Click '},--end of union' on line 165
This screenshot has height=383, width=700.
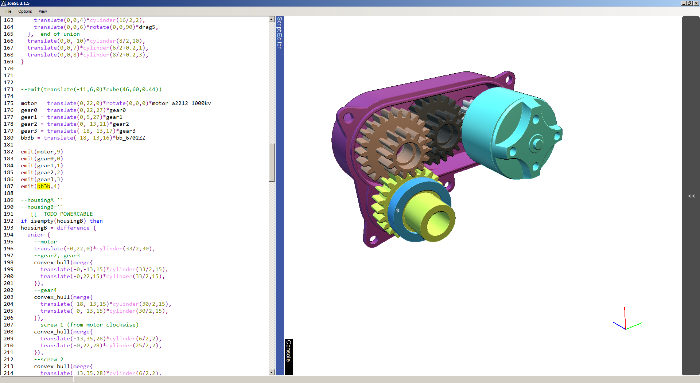[54, 34]
